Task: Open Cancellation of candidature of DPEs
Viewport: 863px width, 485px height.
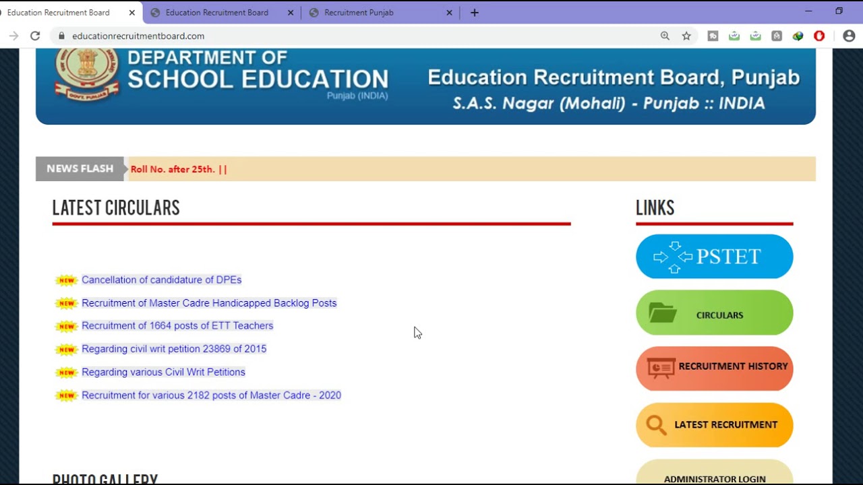Action: click(x=161, y=280)
